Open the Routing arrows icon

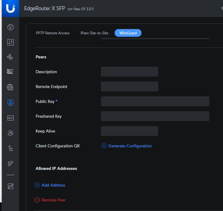(x=10, y=57)
